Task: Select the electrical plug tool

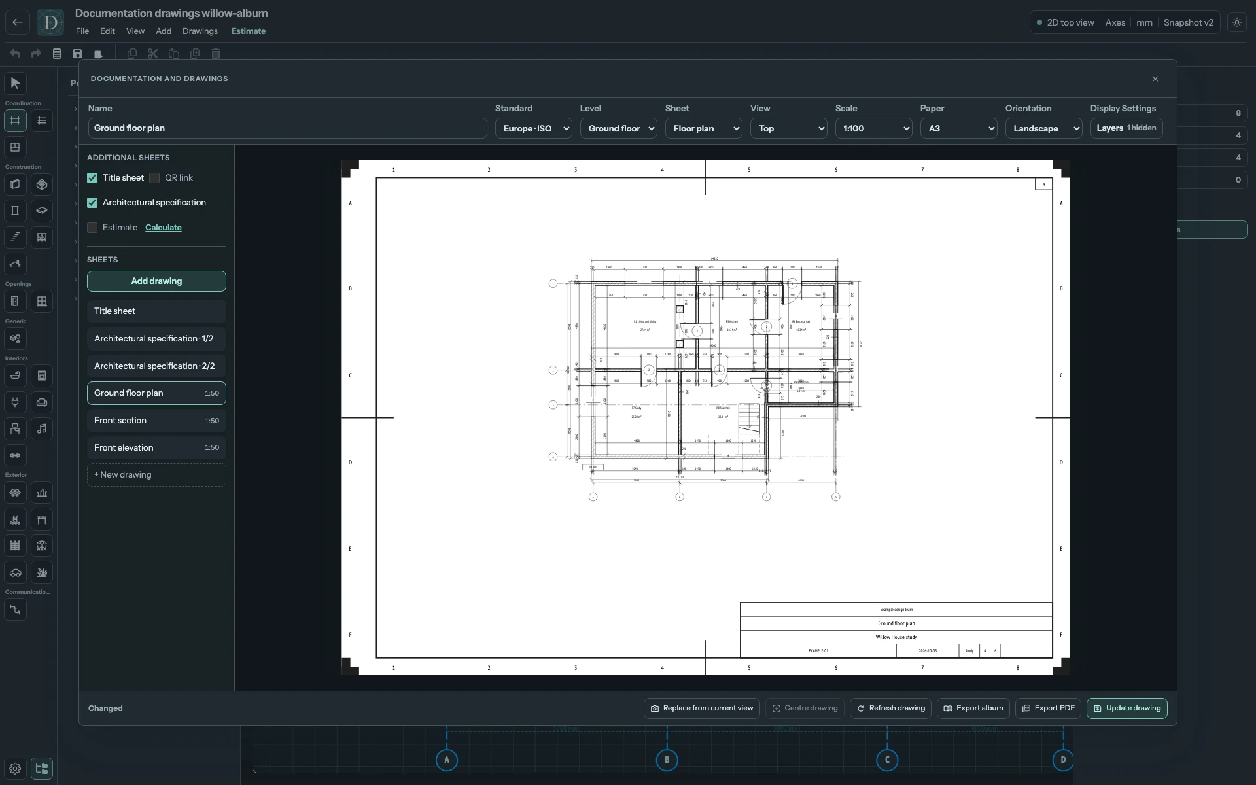Action: [x=15, y=402]
